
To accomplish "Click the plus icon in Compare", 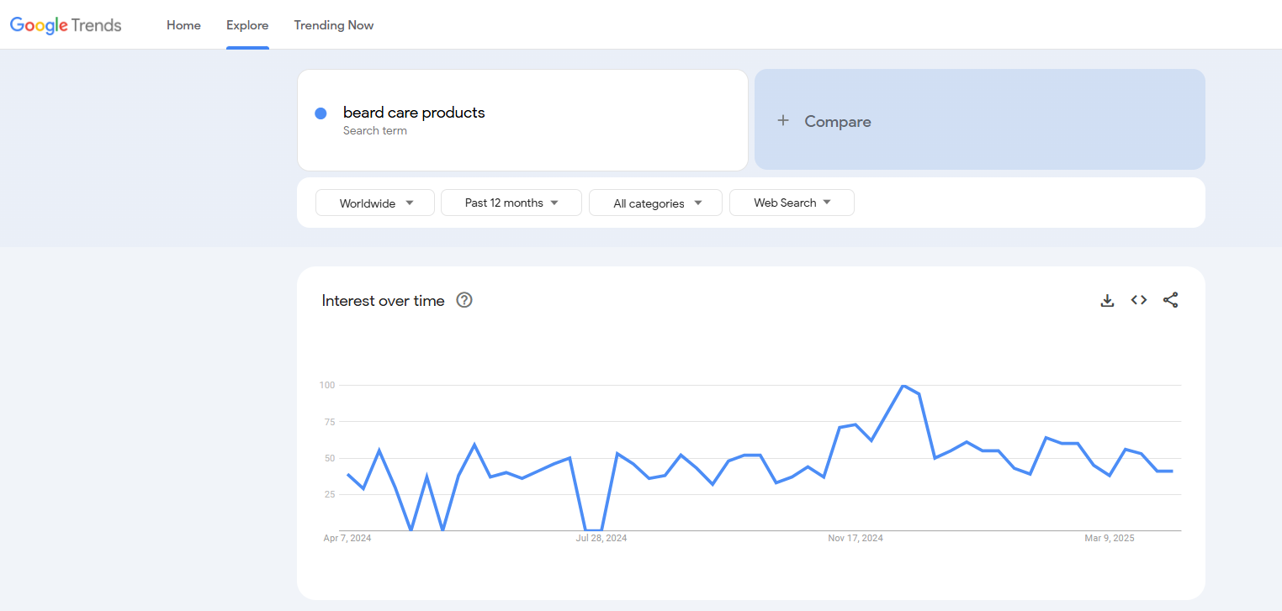I will 783,120.
